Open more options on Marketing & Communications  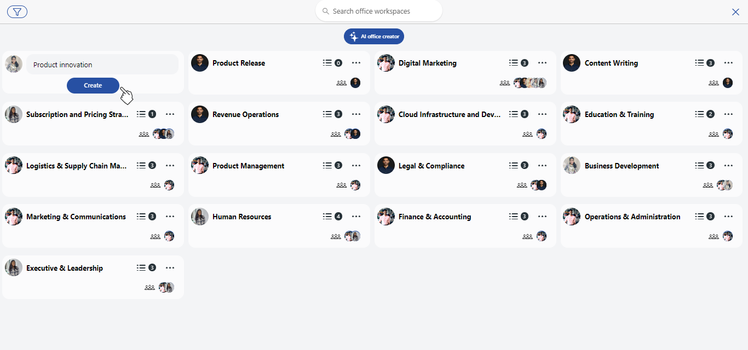[x=170, y=217]
